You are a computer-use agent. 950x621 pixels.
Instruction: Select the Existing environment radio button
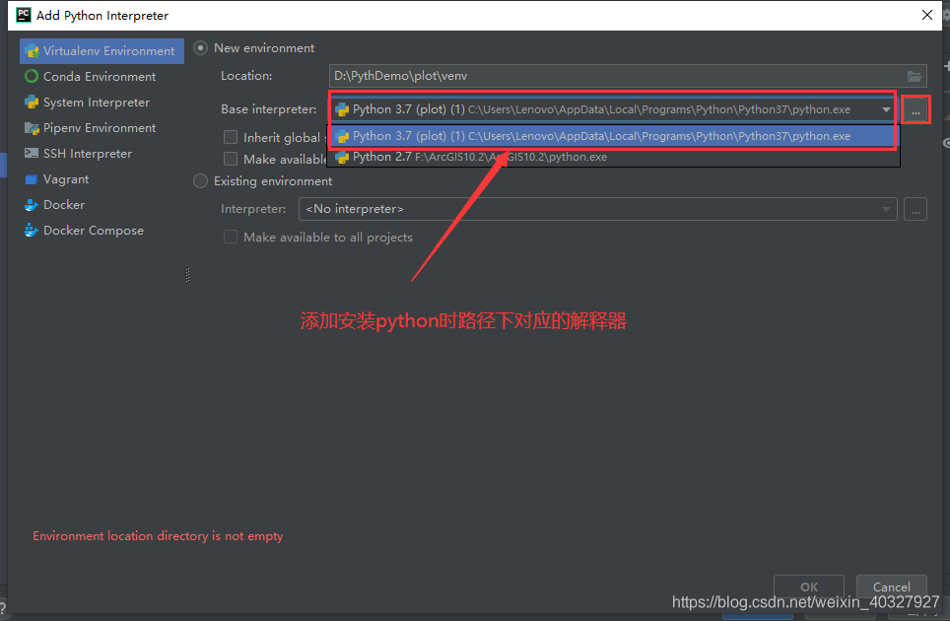coord(200,181)
